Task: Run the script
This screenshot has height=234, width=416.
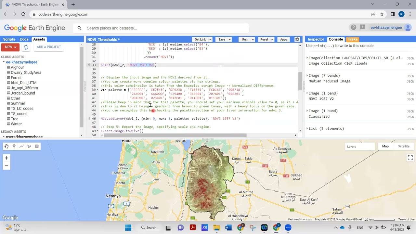Action: point(245,40)
